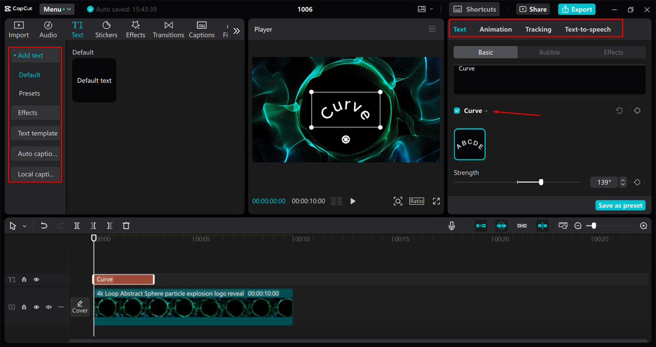Adjust the timeline zoom slider
Viewport: 656px width, 347px height.
pyautogui.click(x=593, y=226)
